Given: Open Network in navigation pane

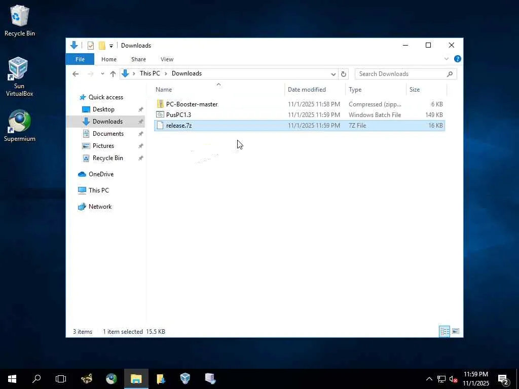Looking at the screenshot, I should [x=100, y=207].
